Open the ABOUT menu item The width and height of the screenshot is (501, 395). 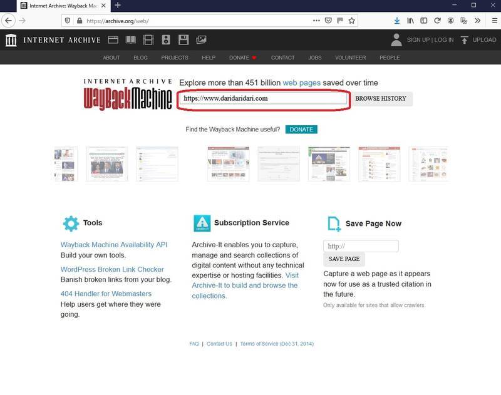(111, 58)
